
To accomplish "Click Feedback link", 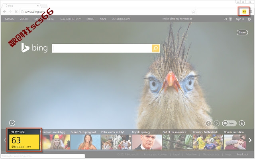I will click(243, 154).
